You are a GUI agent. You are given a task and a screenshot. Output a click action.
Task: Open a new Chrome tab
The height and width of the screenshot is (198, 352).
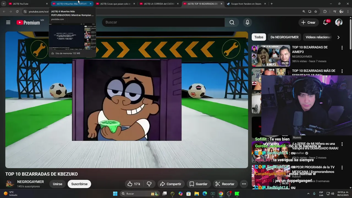[x=272, y=4]
